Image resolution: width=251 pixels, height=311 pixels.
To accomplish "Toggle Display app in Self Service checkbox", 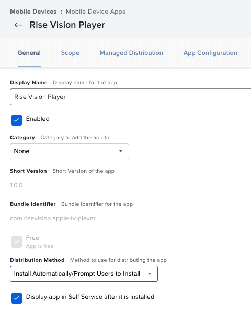I will tap(16, 298).
